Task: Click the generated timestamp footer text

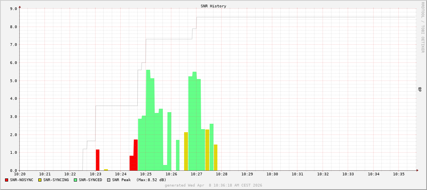Action: click(213, 185)
